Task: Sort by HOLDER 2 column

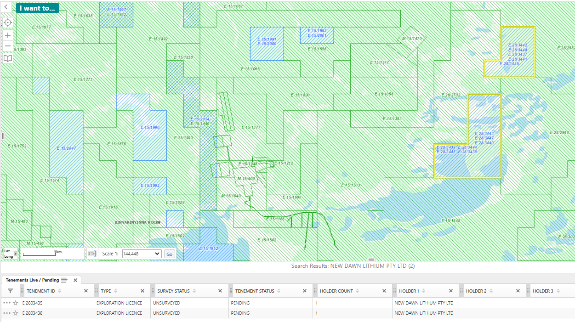Action: click(x=490, y=291)
